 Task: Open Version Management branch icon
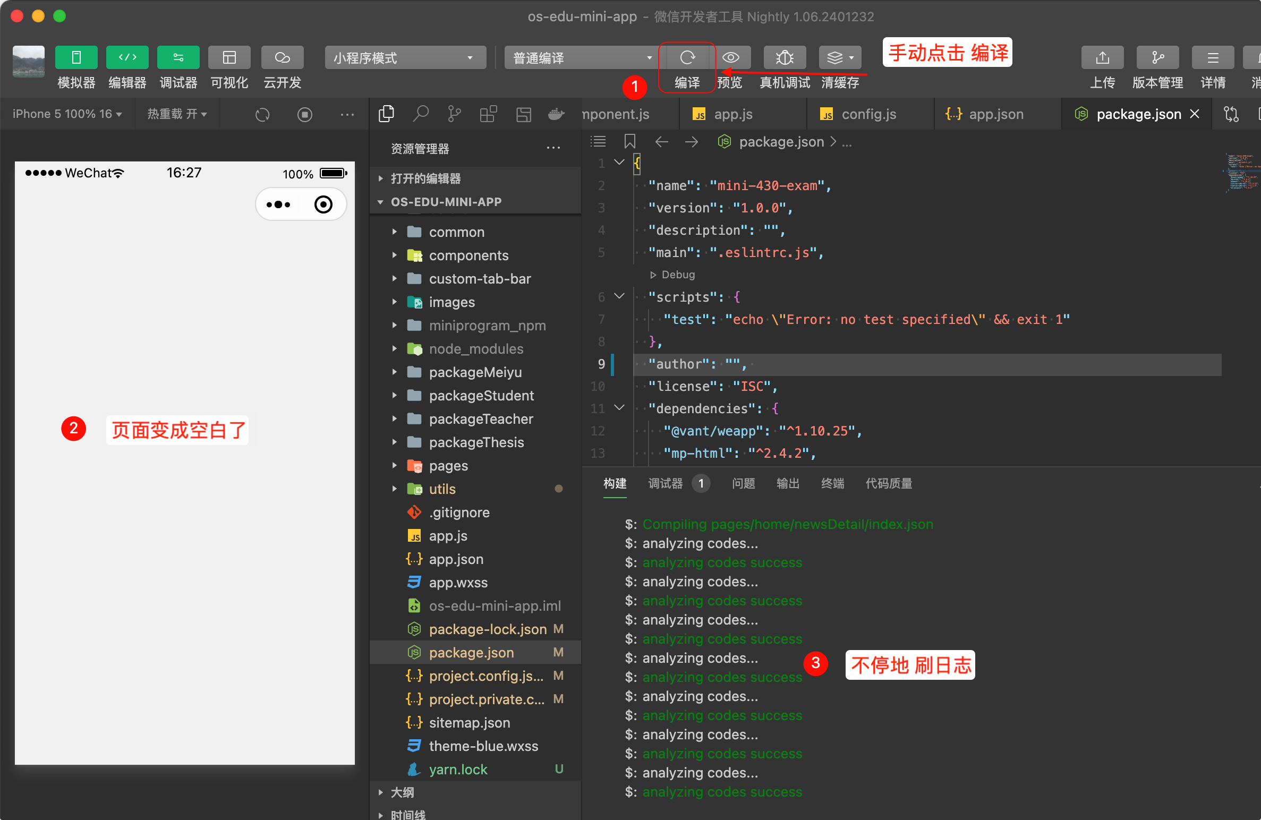(x=1157, y=58)
